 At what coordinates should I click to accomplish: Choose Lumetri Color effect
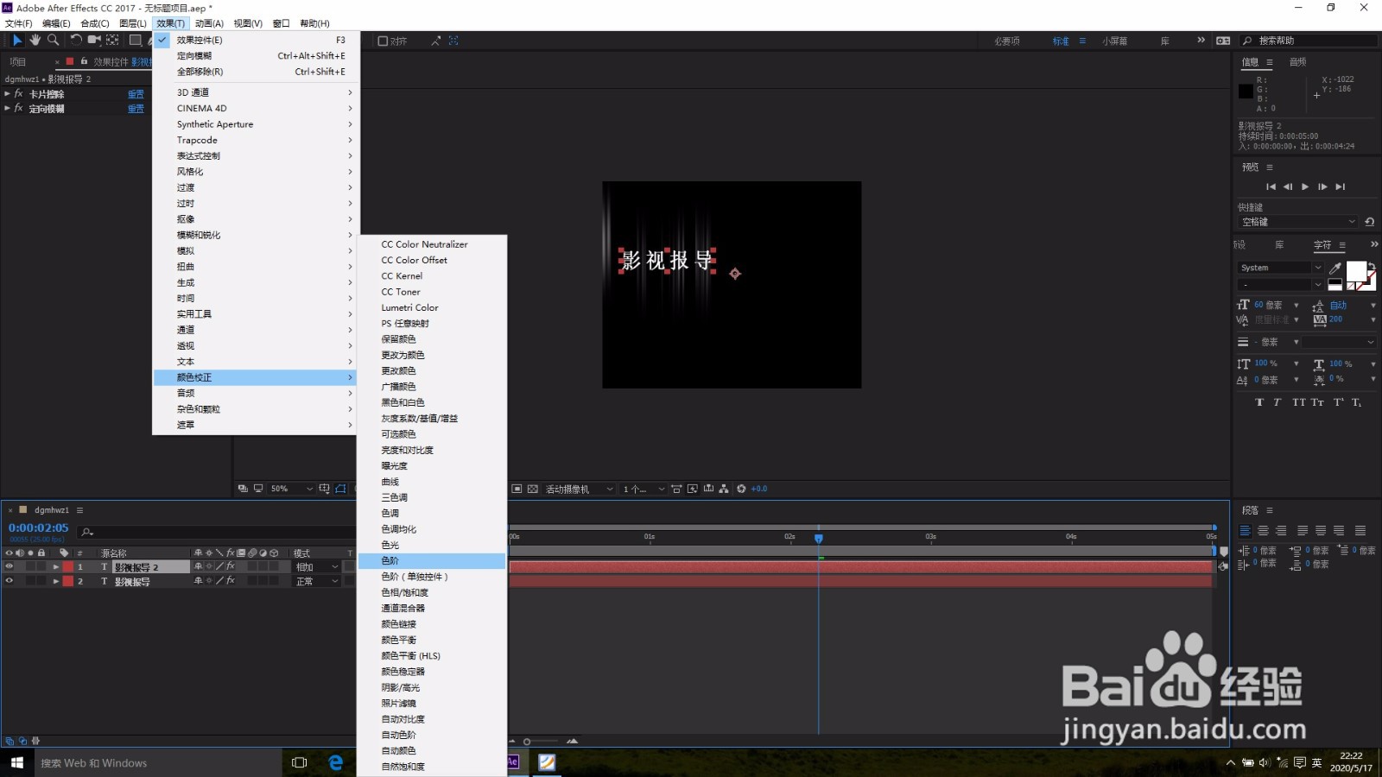tap(432, 307)
